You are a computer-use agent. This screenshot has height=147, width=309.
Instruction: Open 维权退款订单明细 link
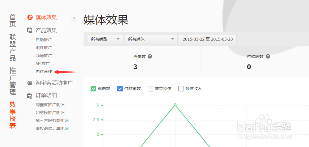(x=52, y=129)
